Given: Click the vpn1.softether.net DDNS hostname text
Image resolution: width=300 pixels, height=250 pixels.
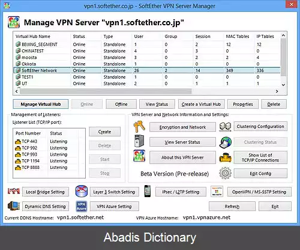Looking at the screenshot, I should pyautogui.click(x=80, y=218).
